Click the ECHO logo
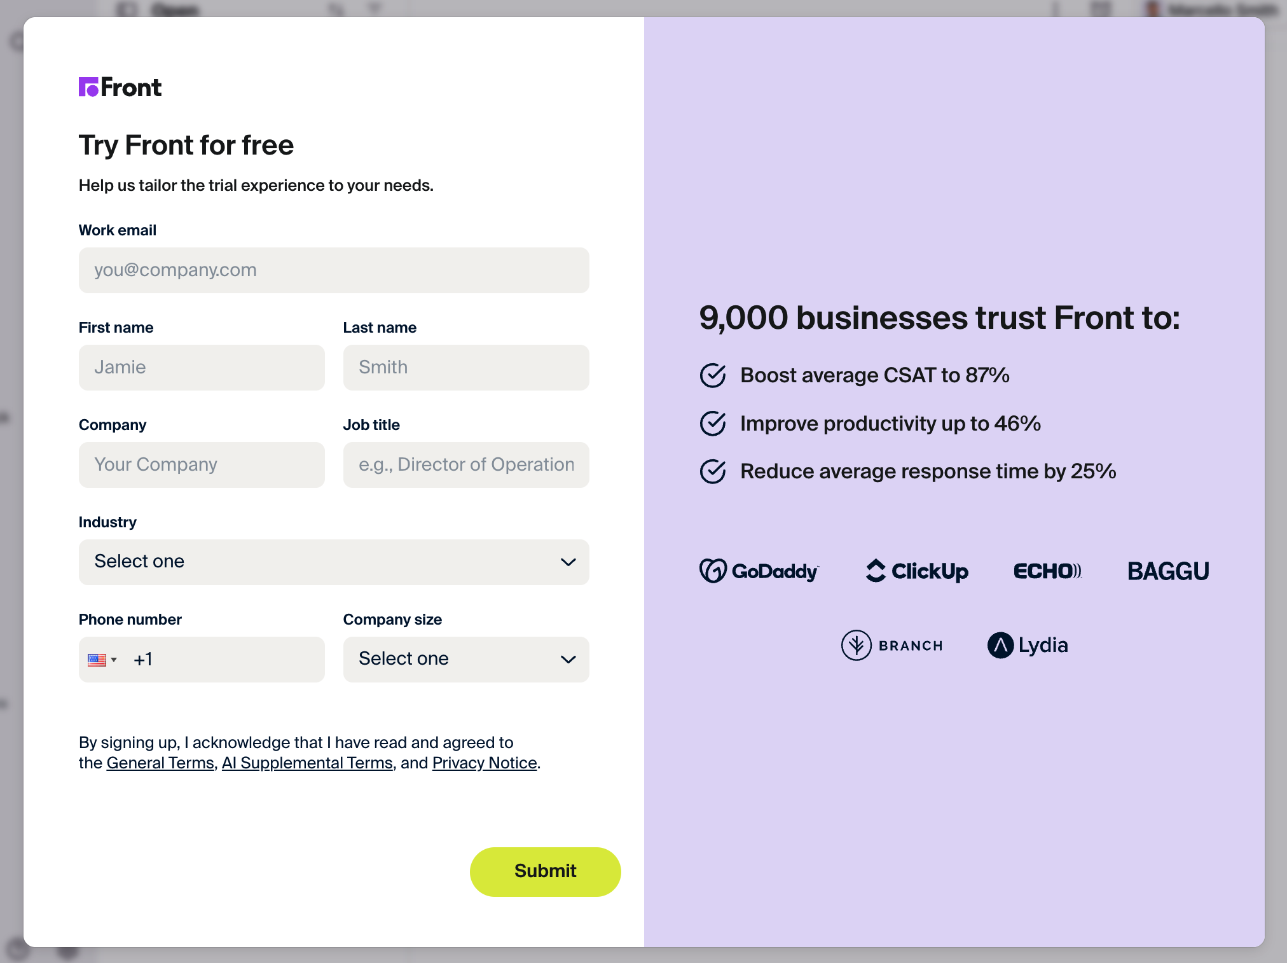Viewport: 1287px width, 963px height. pyautogui.click(x=1047, y=571)
